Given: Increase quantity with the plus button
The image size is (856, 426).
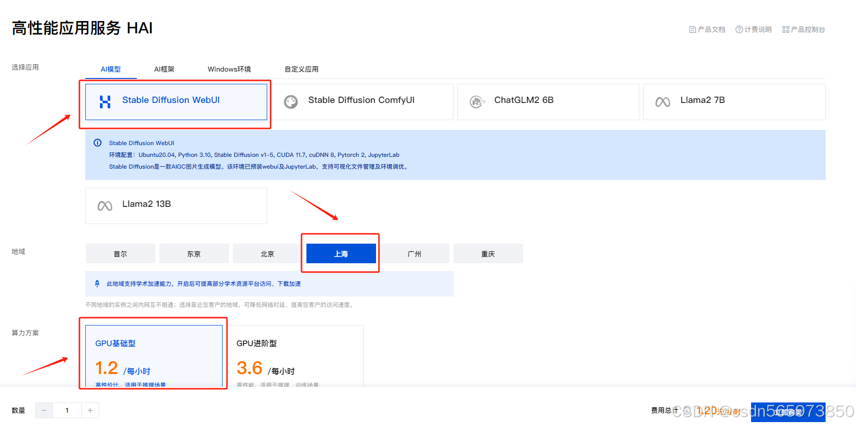Looking at the screenshot, I should 90,410.
